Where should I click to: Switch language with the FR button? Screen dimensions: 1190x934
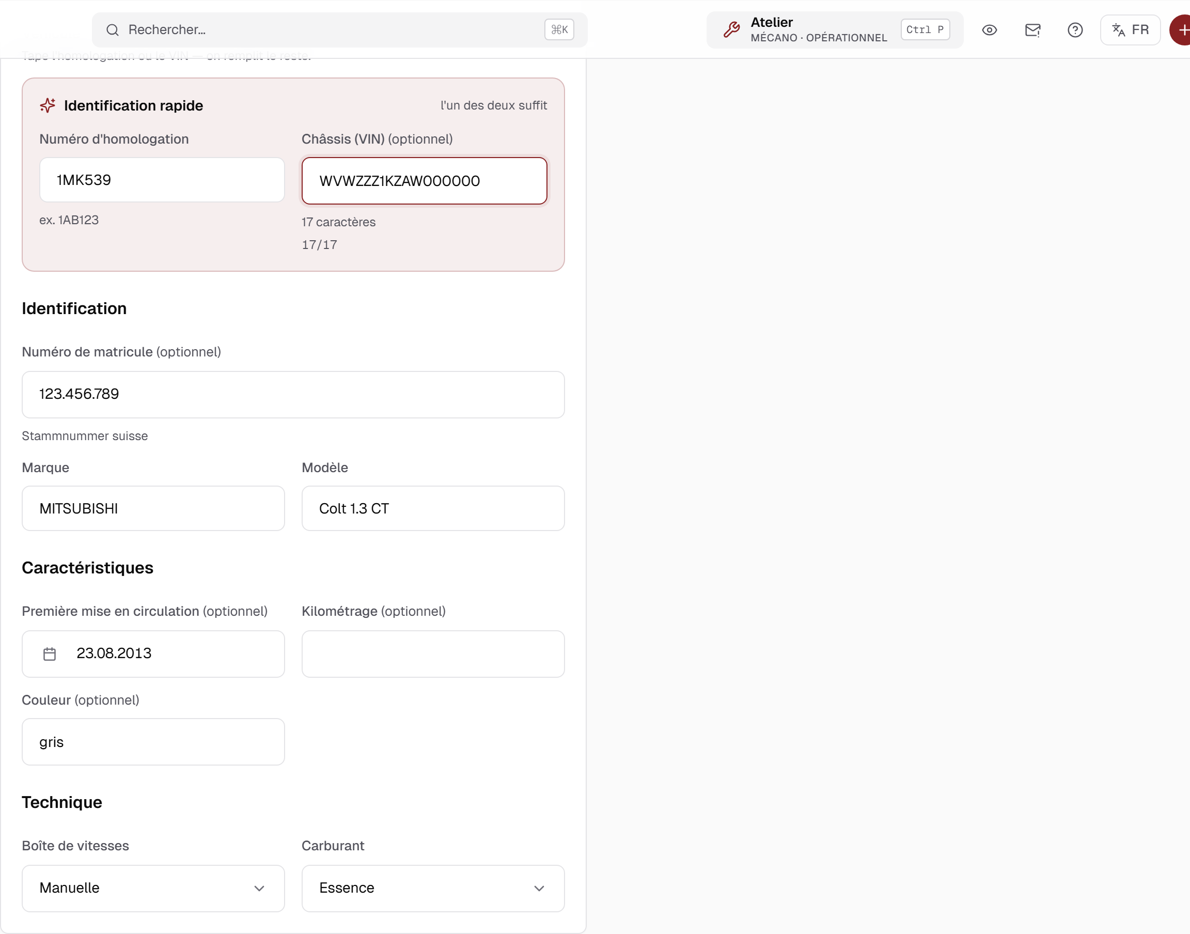[1130, 30]
